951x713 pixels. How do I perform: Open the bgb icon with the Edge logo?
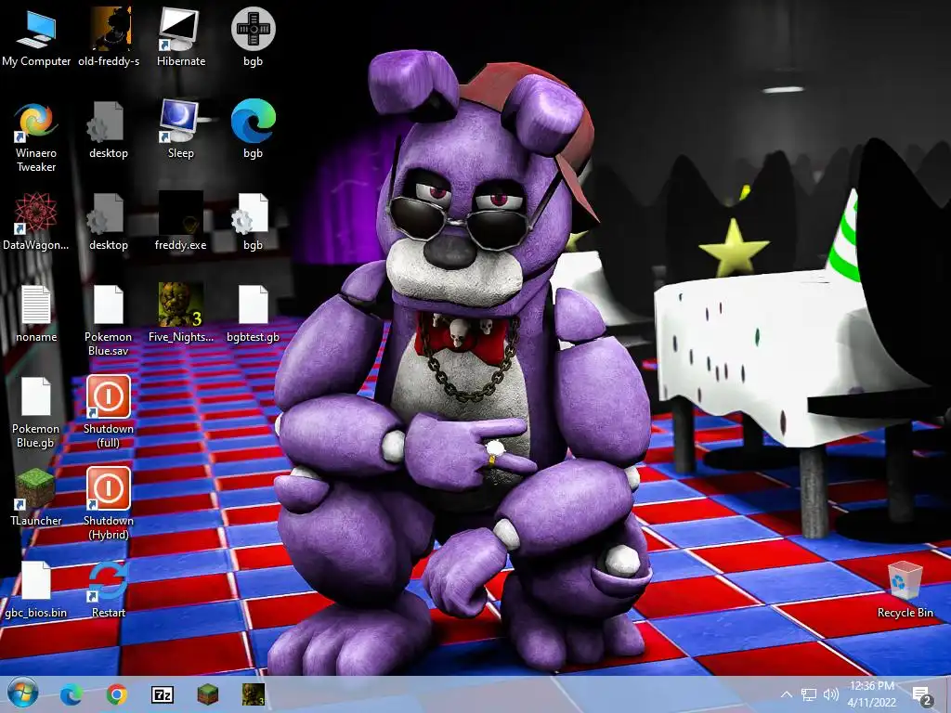(x=253, y=130)
